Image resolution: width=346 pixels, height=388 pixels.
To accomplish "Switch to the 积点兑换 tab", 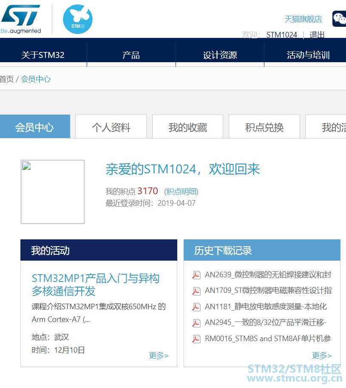I will click(x=264, y=126).
